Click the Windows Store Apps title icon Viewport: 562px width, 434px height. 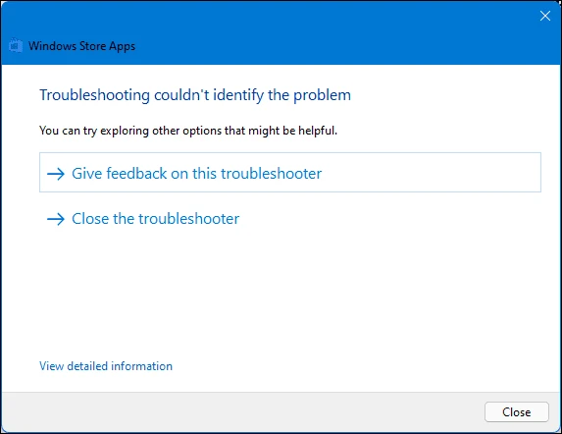click(x=15, y=45)
